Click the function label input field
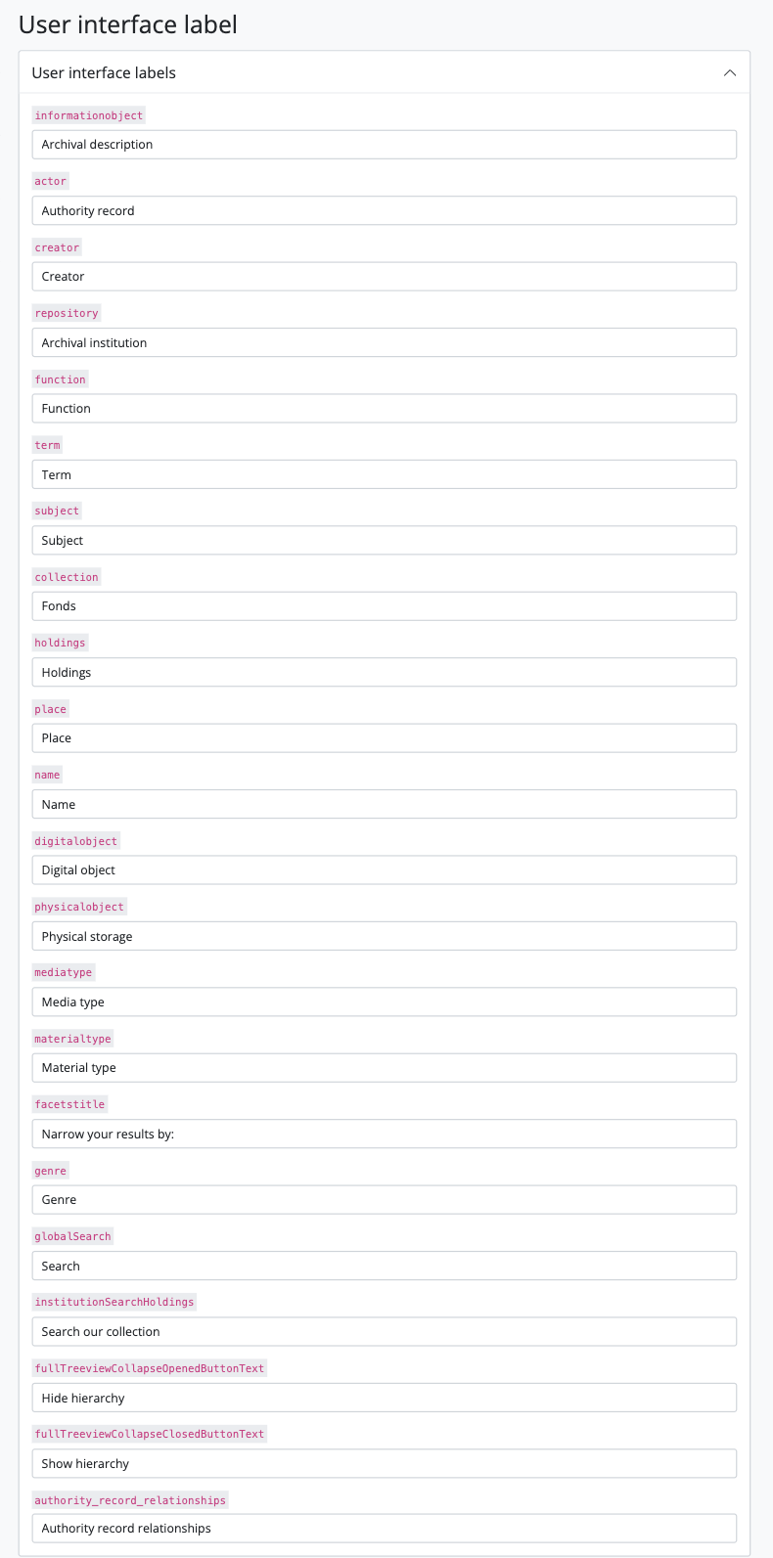 [x=384, y=409]
